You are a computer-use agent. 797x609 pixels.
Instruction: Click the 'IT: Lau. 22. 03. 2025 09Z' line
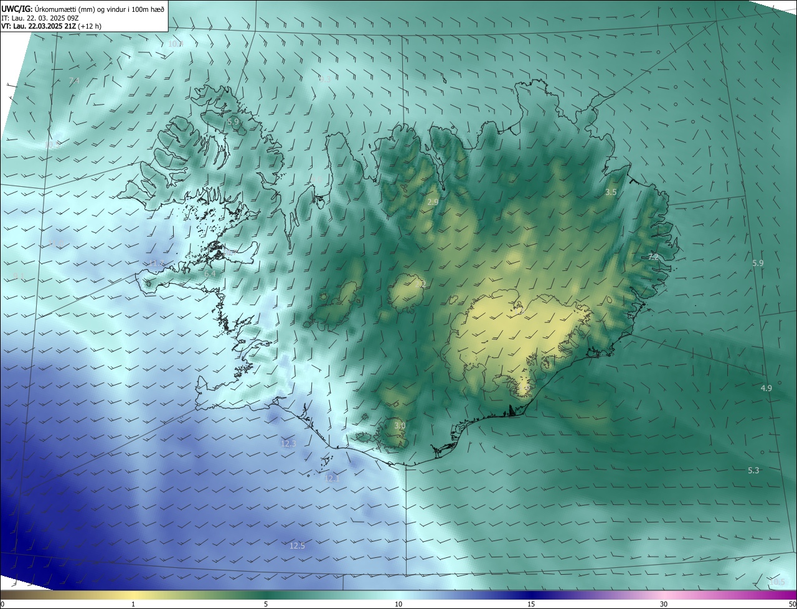click(40, 18)
